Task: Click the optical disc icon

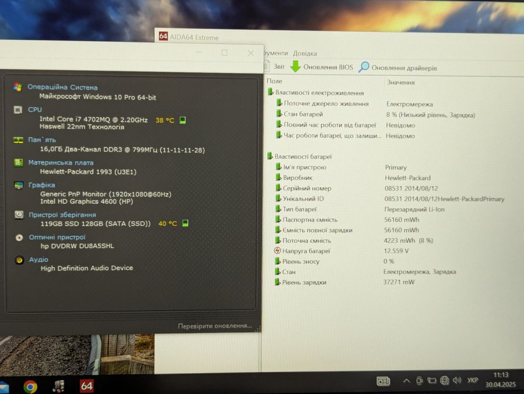Action: tap(19, 237)
